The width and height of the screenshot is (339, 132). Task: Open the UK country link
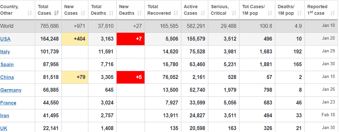click(4, 128)
